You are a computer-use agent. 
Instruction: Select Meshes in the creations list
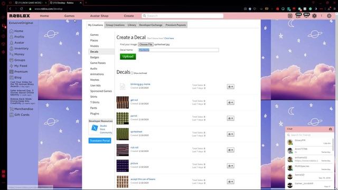pos(95,80)
